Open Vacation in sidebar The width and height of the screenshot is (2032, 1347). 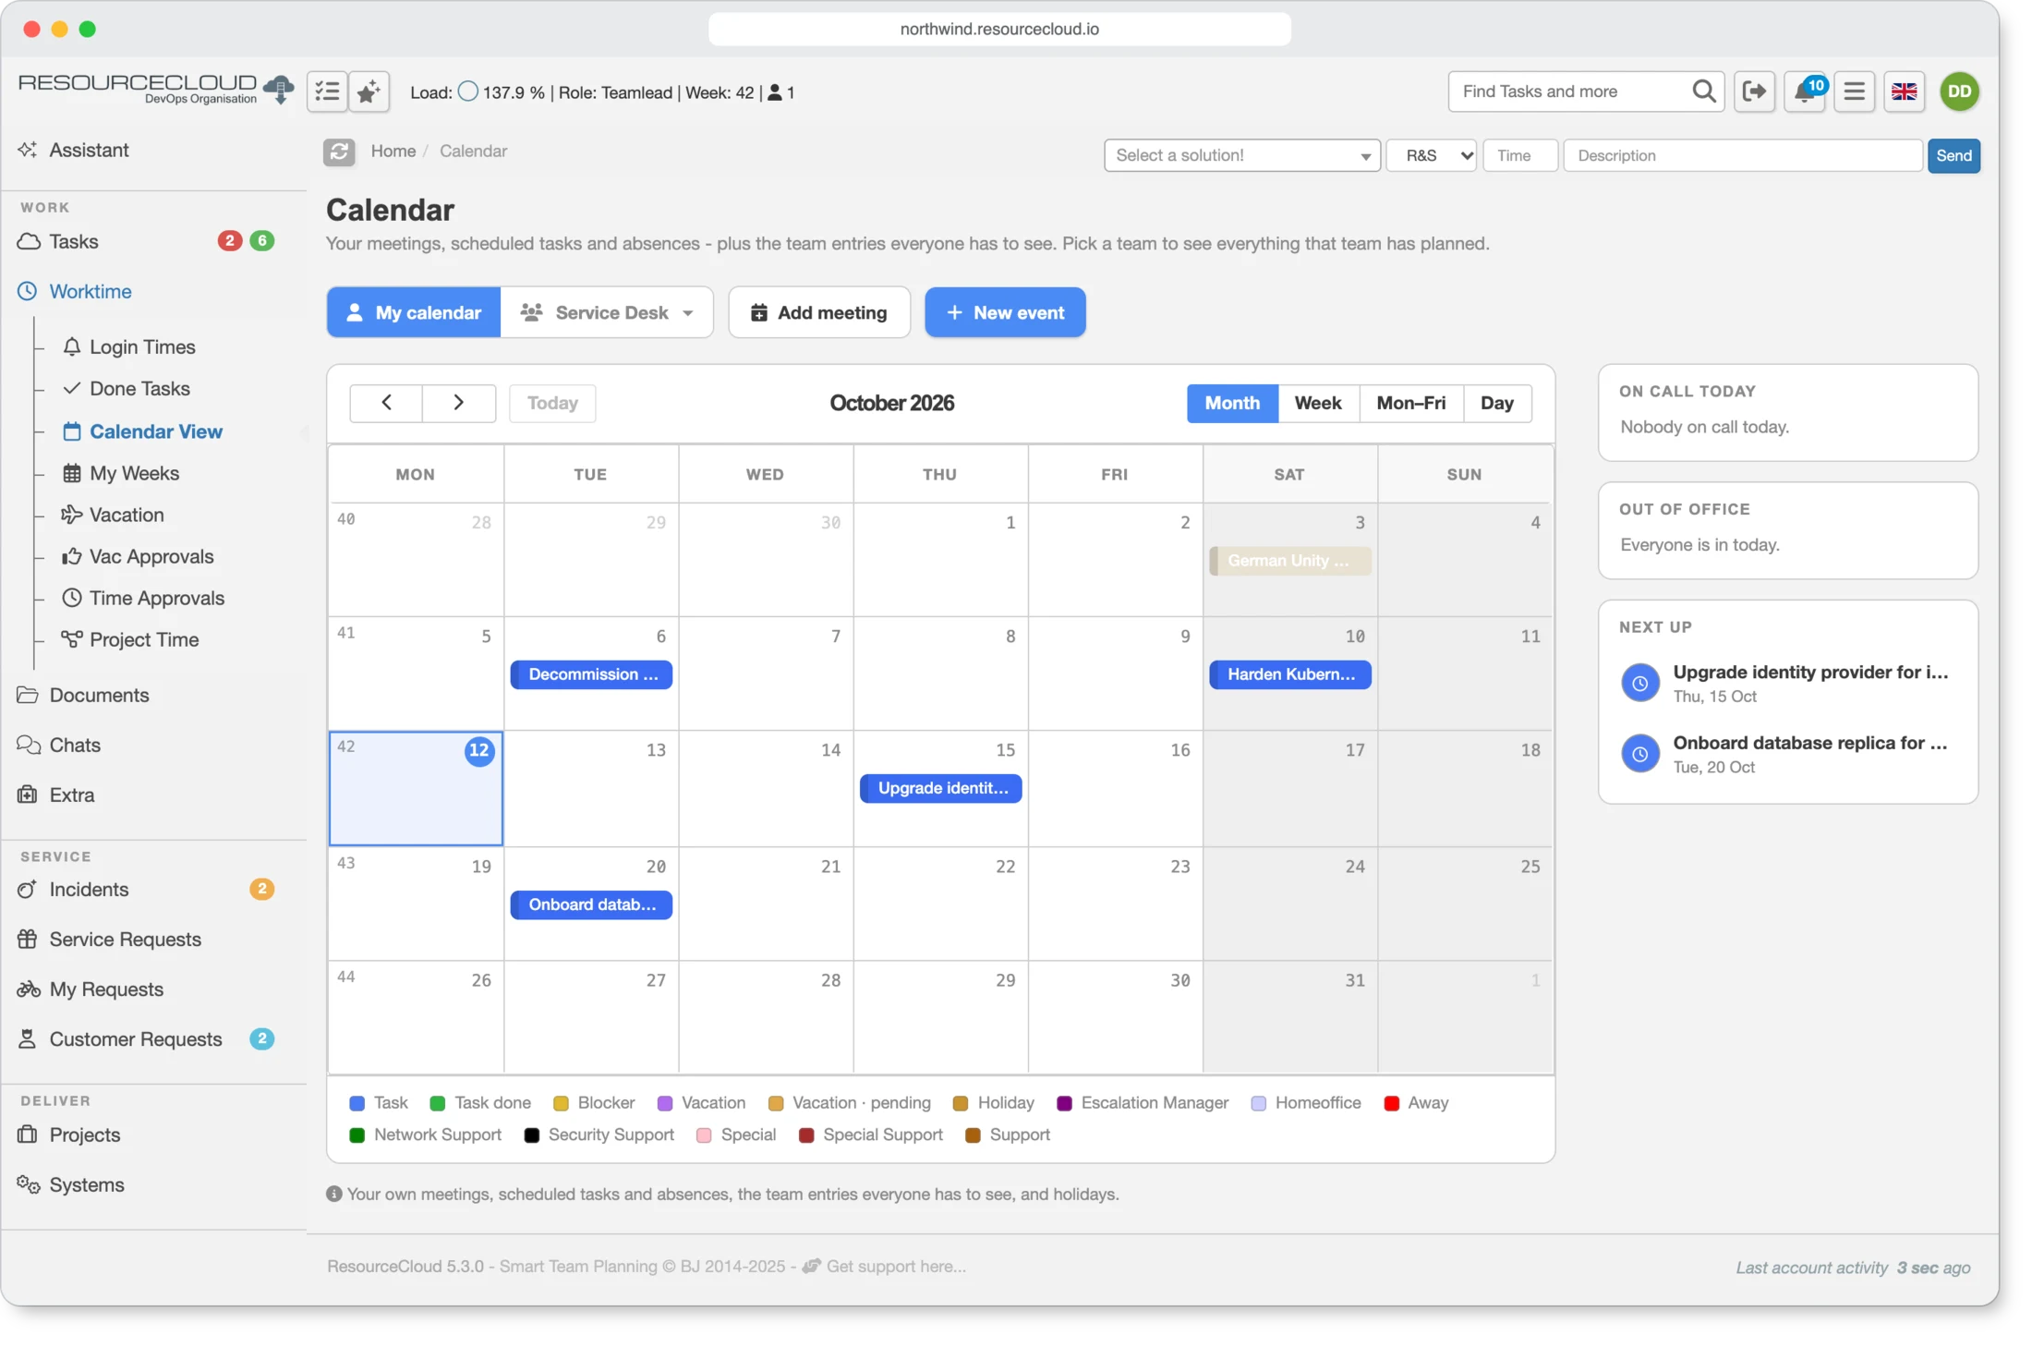click(x=126, y=515)
